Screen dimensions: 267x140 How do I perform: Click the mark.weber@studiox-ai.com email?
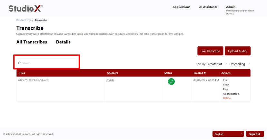[x=240, y=11]
